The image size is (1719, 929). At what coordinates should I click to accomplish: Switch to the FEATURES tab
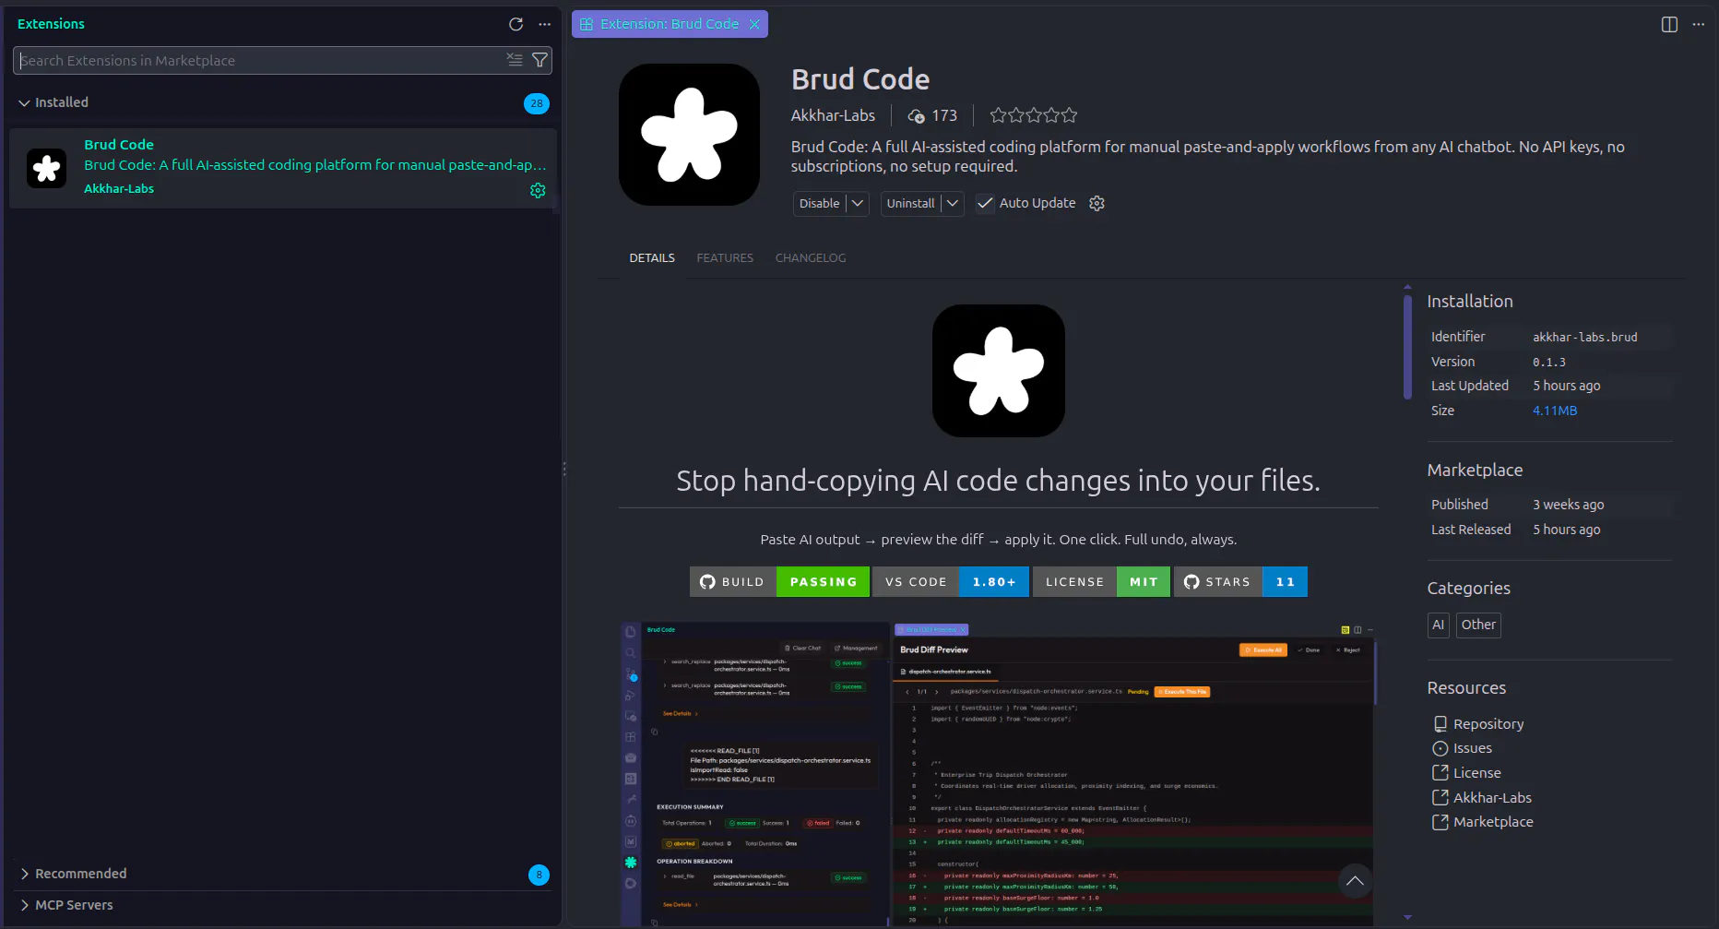coord(725,258)
